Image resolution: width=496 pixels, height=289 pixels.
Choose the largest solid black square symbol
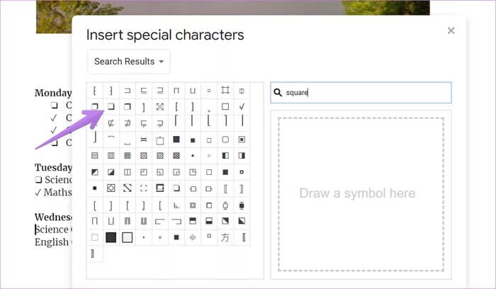point(111,237)
